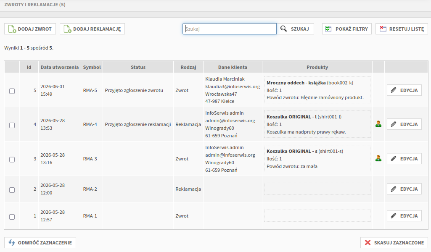This screenshot has width=431, height=252.
Task: Click the Dodaj reklamację button
Action: pyautogui.click(x=92, y=29)
